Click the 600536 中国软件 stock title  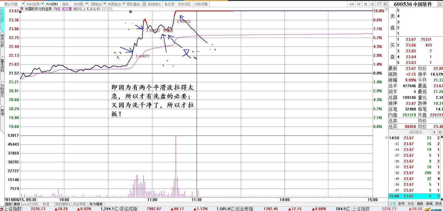tap(413, 4)
